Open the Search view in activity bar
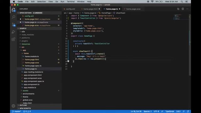 coord(14,17)
